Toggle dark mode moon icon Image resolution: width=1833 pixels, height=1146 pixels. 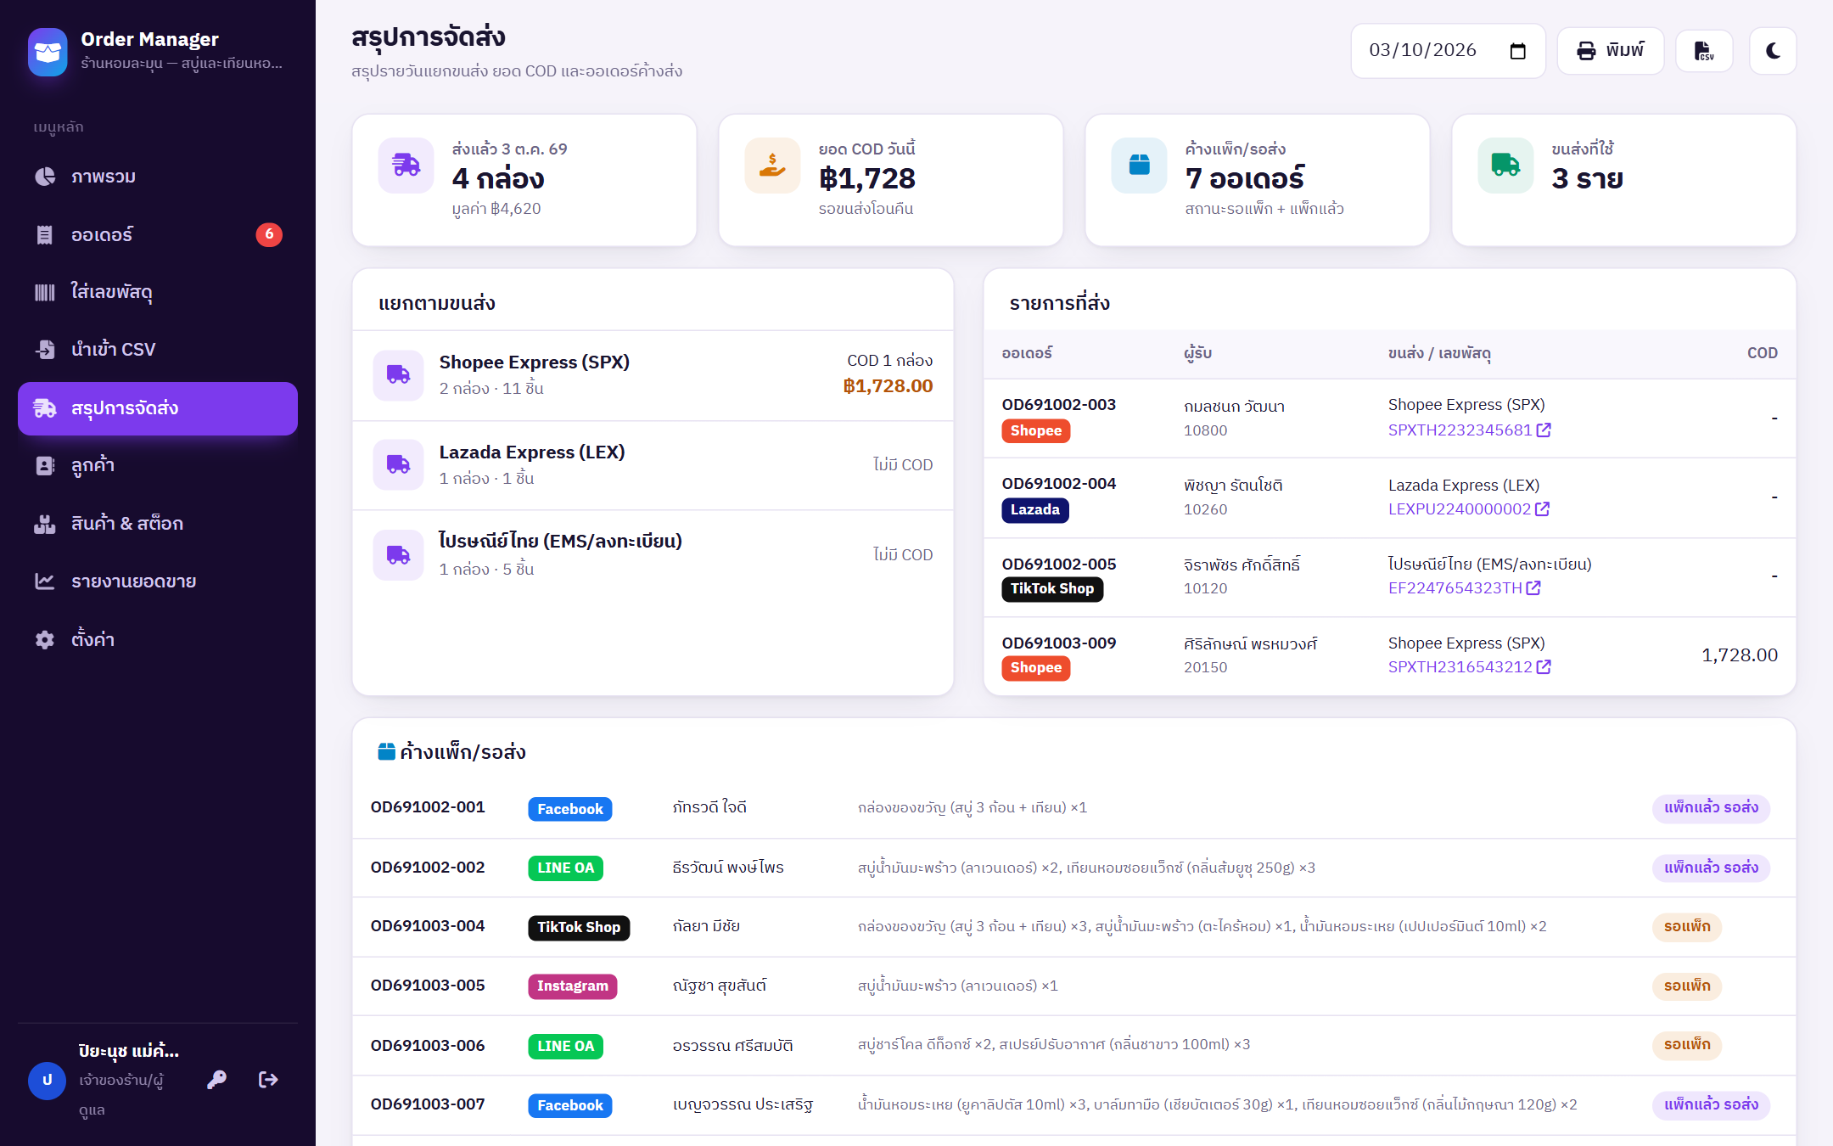1773,51
